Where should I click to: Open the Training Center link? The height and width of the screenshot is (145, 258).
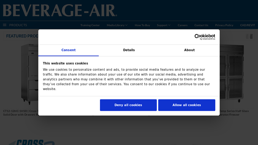pos(90,25)
